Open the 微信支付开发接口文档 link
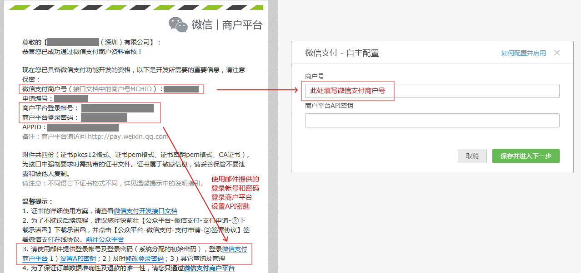Viewport: 581px width, 273px height. pos(145,211)
